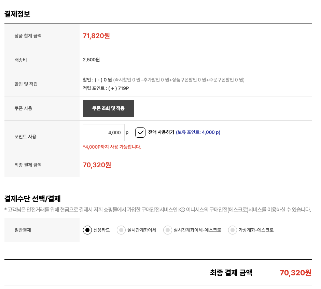Select the 신용카드 payment option
Image resolution: width=321 pixels, height=289 pixels.
point(88,230)
